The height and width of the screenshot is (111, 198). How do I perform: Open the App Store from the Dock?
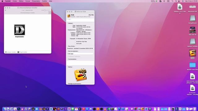(x=87, y=109)
